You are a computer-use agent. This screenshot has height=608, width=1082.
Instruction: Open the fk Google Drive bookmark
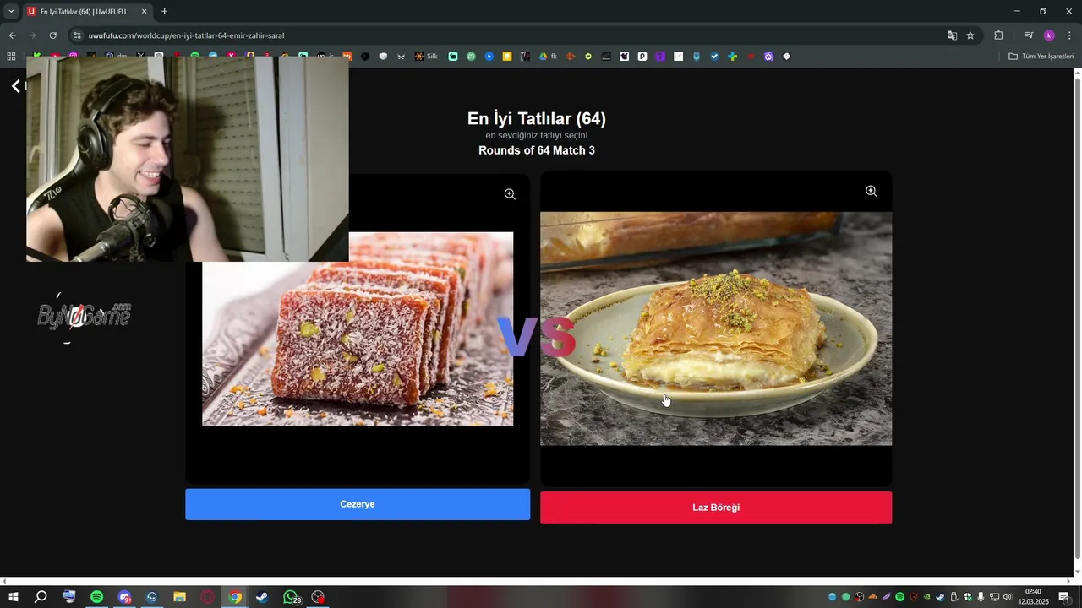[x=548, y=57]
